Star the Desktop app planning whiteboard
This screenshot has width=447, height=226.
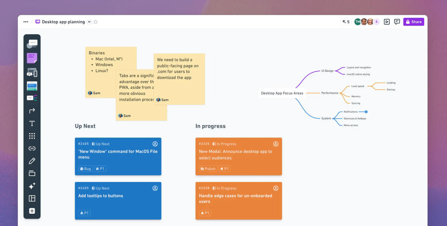pyautogui.click(x=95, y=22)
